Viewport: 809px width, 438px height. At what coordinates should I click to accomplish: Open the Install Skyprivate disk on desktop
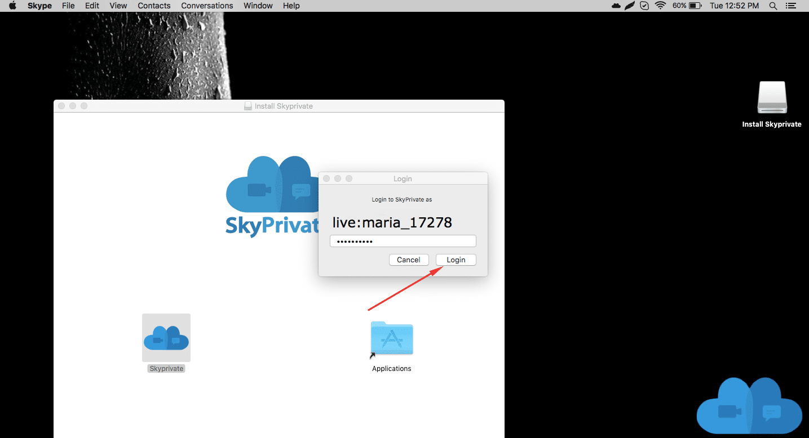pos(772,97)
